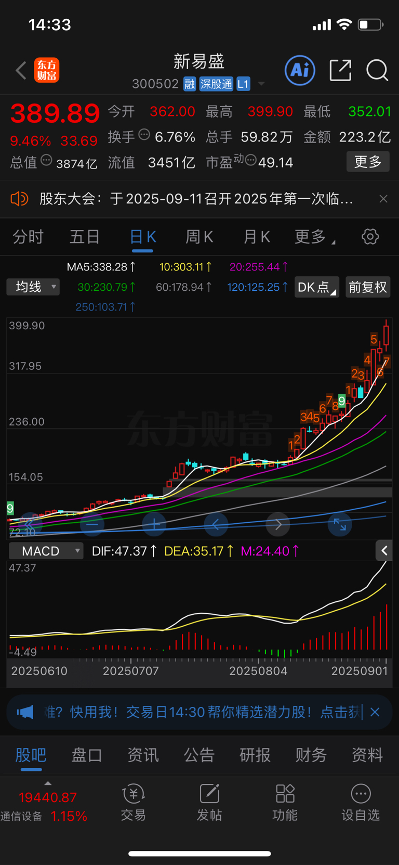Tap the chart zoom out minus button
This screenshot has height=865, width=399.
tap(92, 524)
